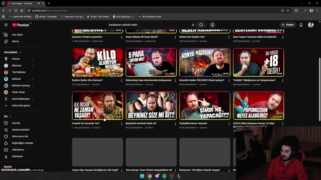Open notifications bell
Viewport: 321px width, 180px height.
tap(301, 25)
